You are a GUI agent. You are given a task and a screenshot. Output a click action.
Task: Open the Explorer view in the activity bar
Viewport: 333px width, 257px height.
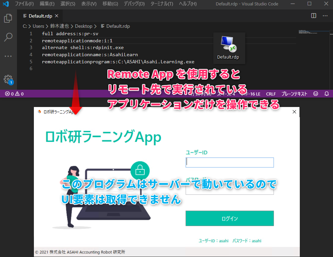coord(8,18)
